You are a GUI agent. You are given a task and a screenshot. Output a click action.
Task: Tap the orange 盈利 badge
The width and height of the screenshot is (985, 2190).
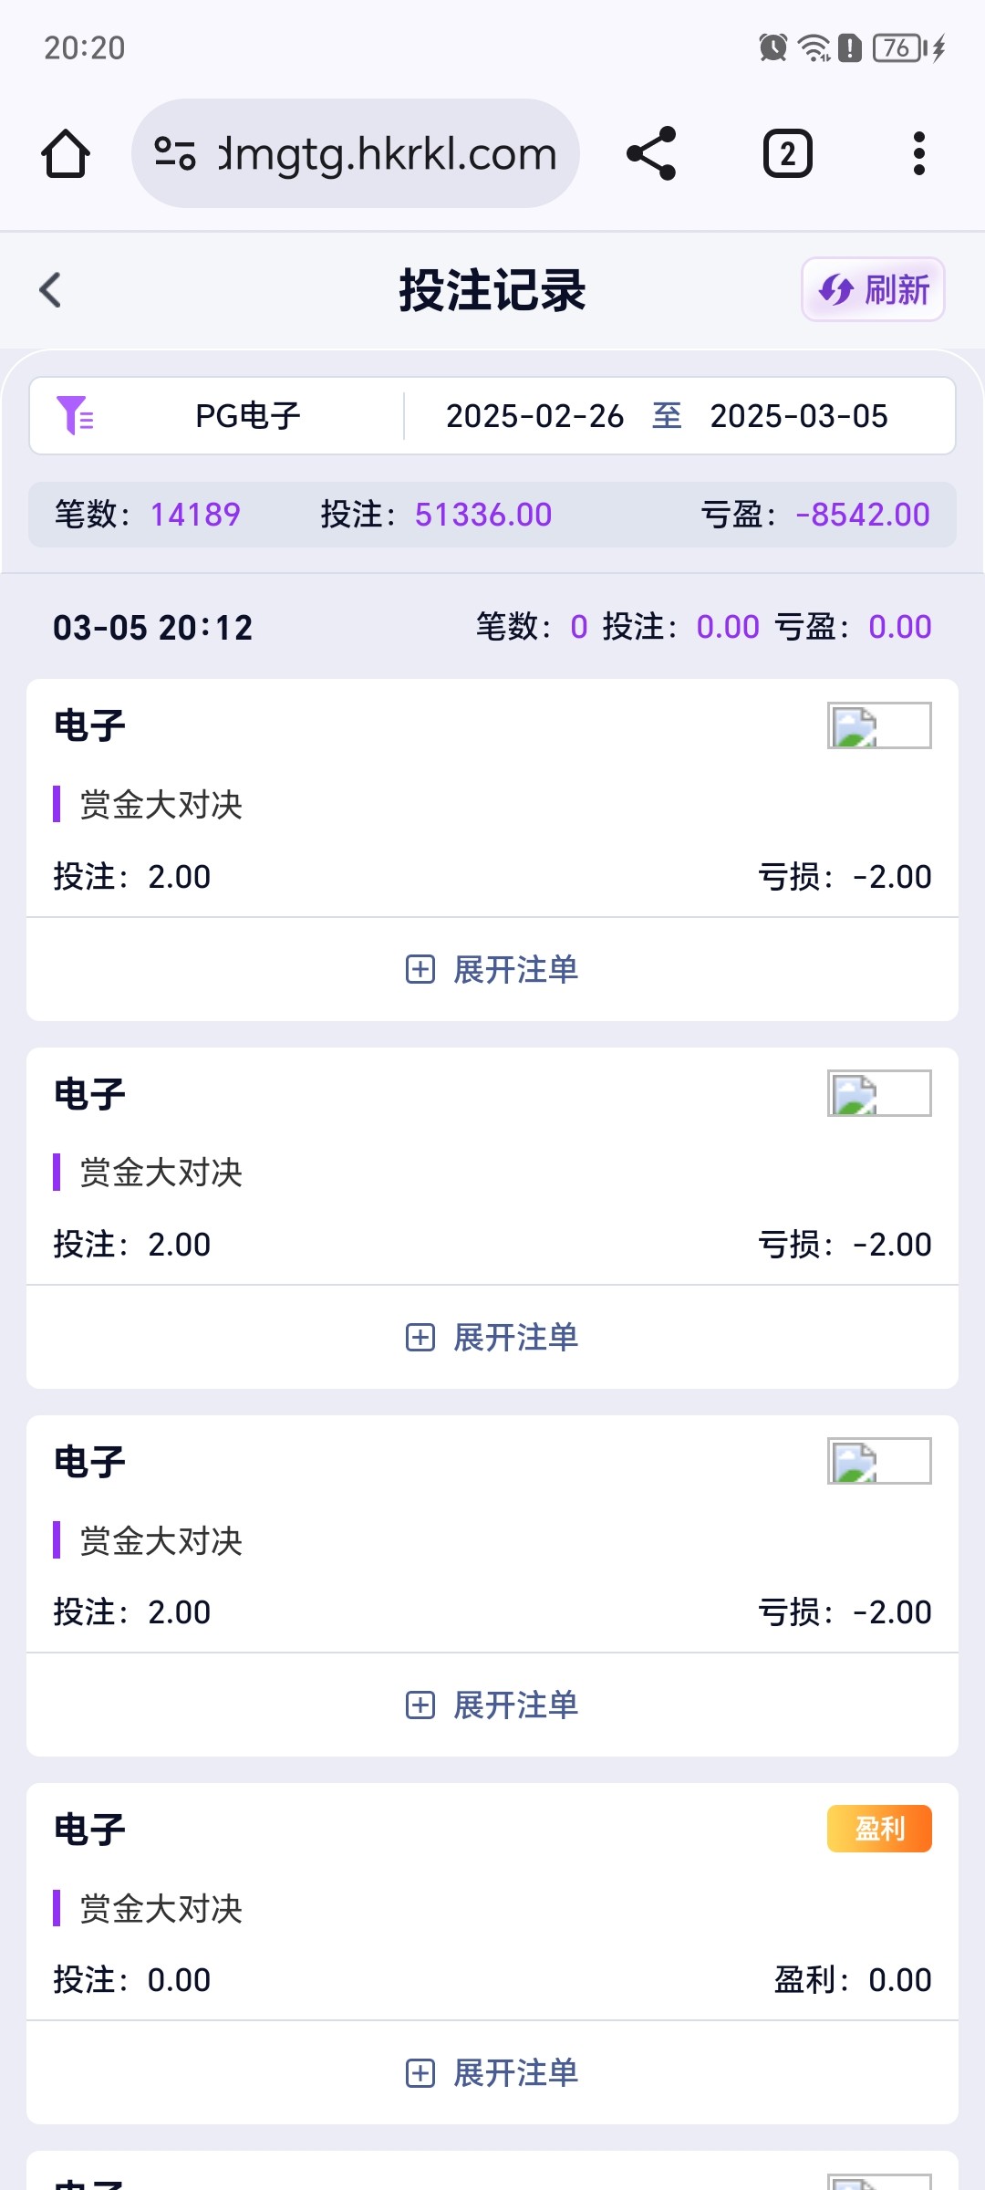click(879, 1829)
